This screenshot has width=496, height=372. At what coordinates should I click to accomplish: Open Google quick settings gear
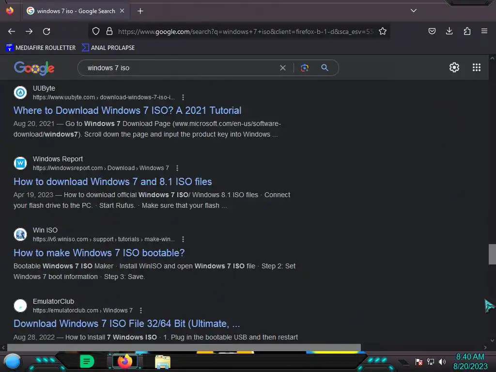454,67
